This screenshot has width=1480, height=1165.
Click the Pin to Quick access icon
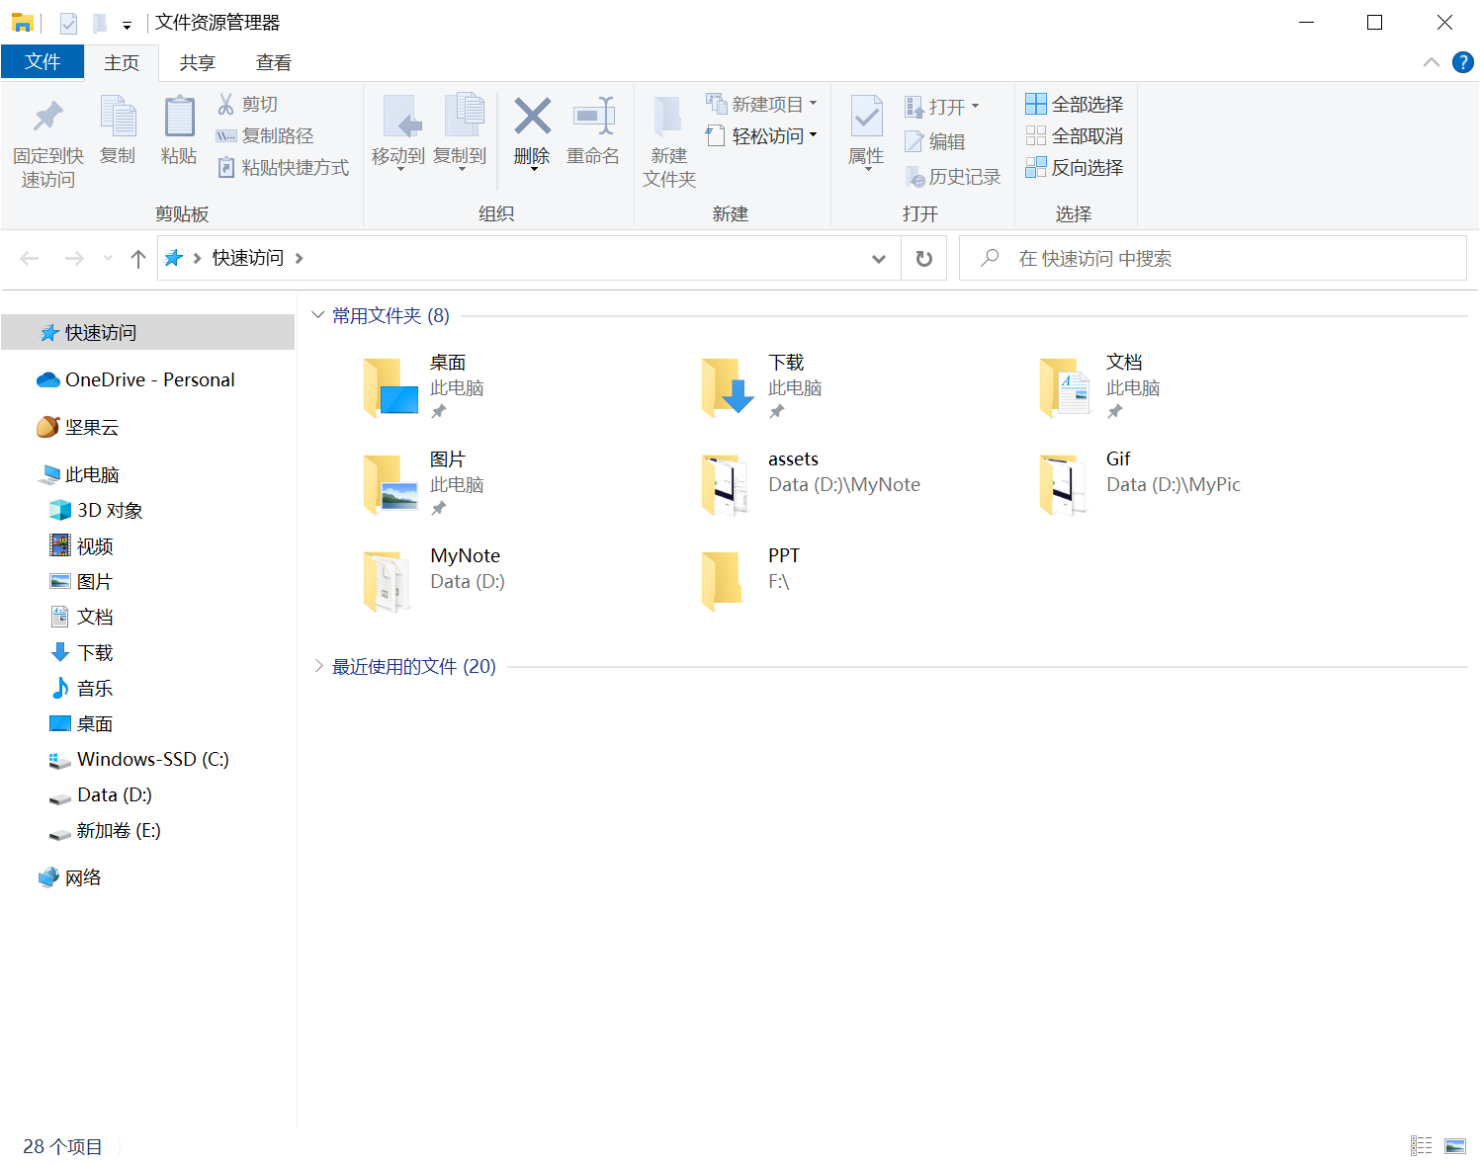(x=47, y=117)
